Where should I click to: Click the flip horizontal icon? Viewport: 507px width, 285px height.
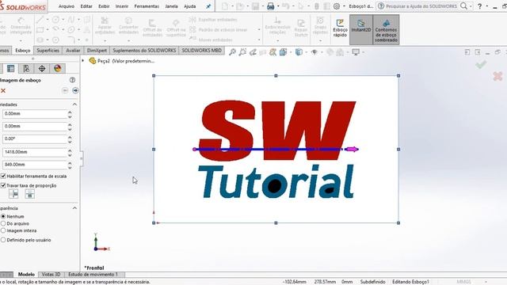coord(13,194)
